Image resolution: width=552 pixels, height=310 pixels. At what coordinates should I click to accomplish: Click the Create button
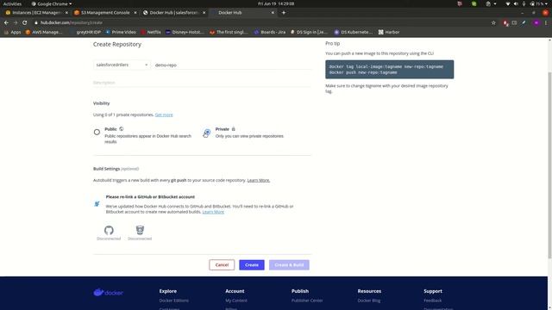click(252, 265)
